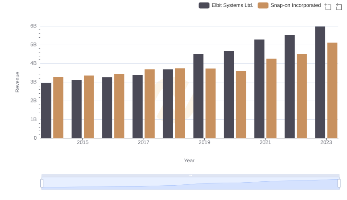
Task: Click the 2021 x-axis label
Action: [265, 142]
